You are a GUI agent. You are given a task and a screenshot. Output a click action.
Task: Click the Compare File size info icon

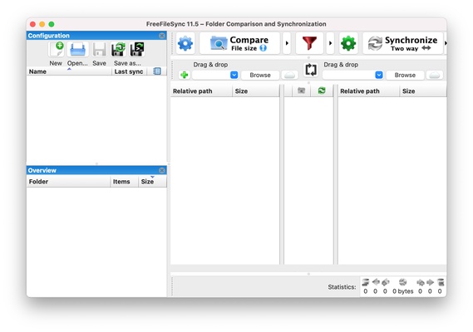pyautogui.click(x=263, y=48)
